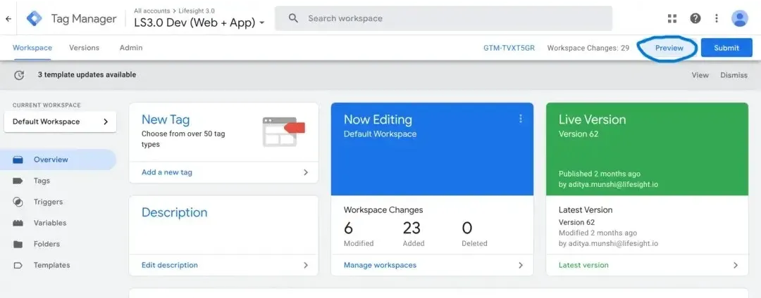Image resolution: width=761 pixels, height=298 pixels.
Task: Click the Folders sidebar icon
Action: tap(18, 245)
